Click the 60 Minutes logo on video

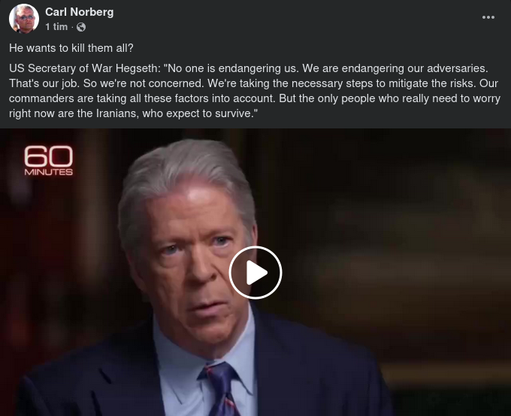(x=49, y=161)
